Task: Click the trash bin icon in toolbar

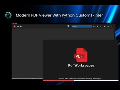Action: tap(68, 26)
